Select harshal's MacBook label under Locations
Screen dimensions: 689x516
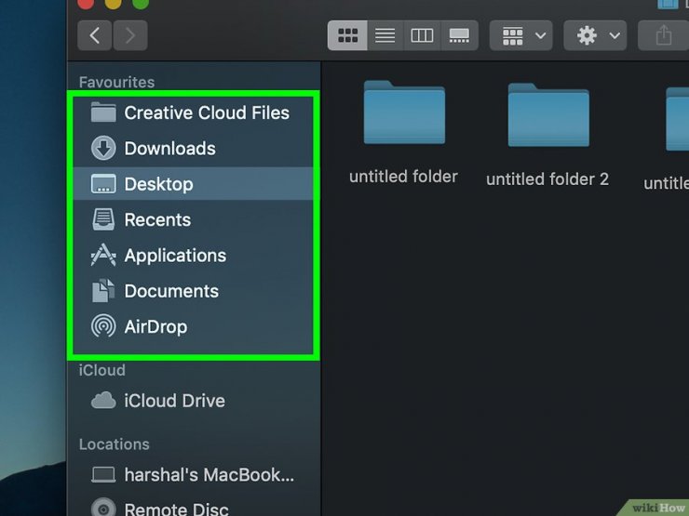[x=209, y=474]
